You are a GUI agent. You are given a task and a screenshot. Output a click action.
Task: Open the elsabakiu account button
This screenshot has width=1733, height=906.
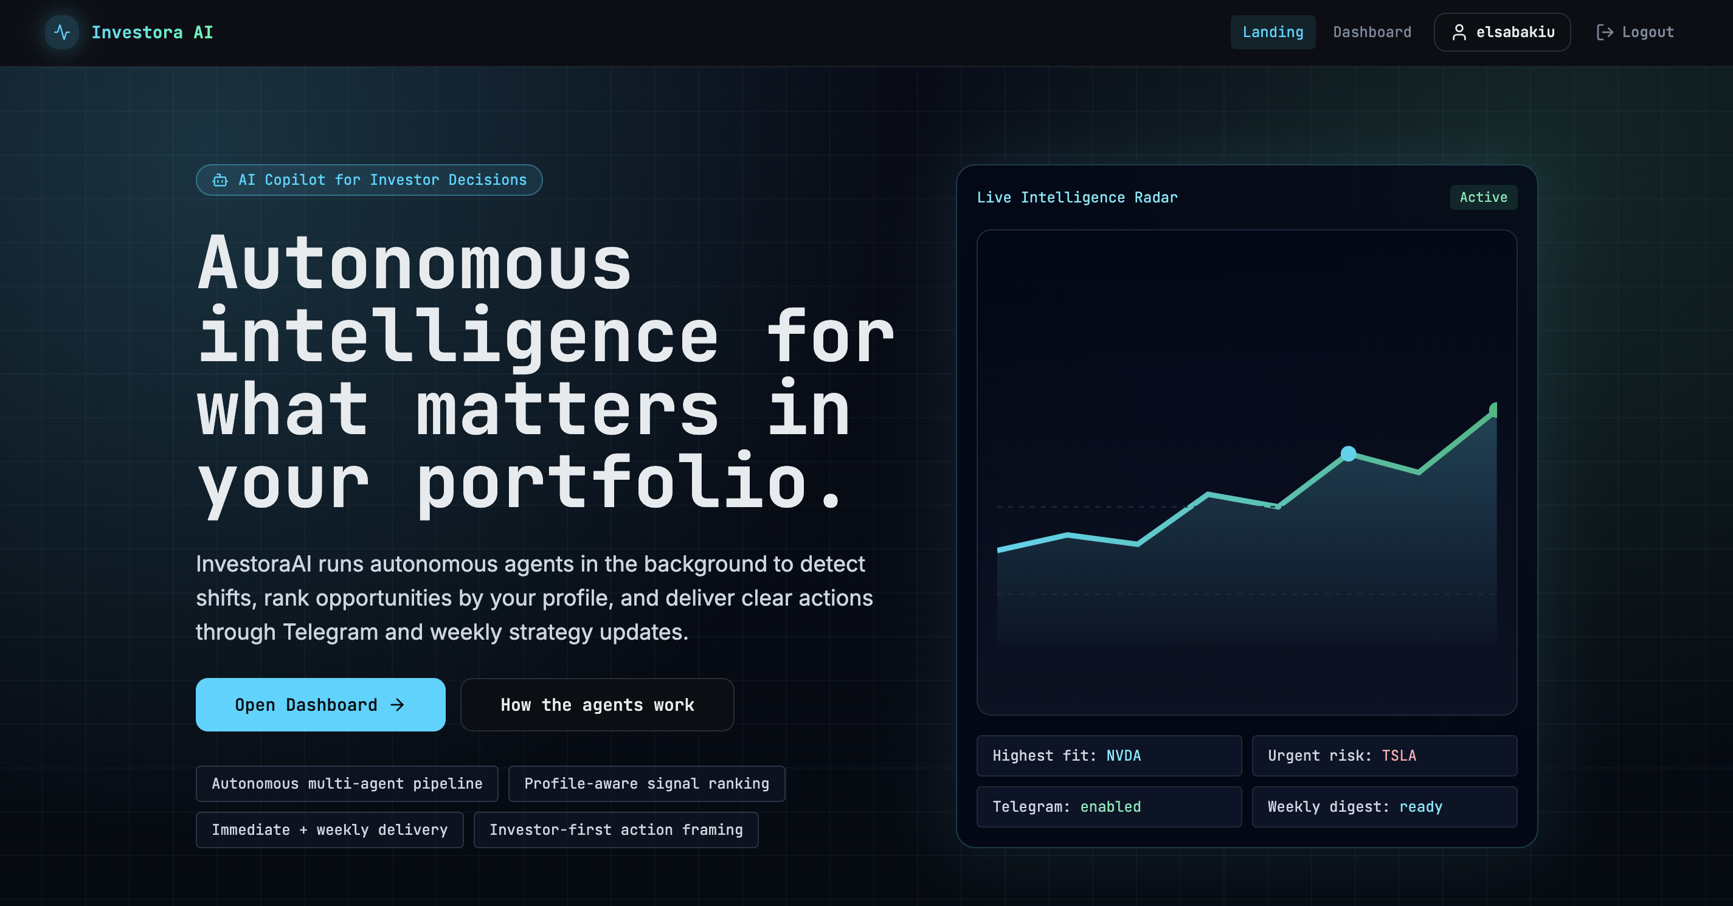(1503, 32)
